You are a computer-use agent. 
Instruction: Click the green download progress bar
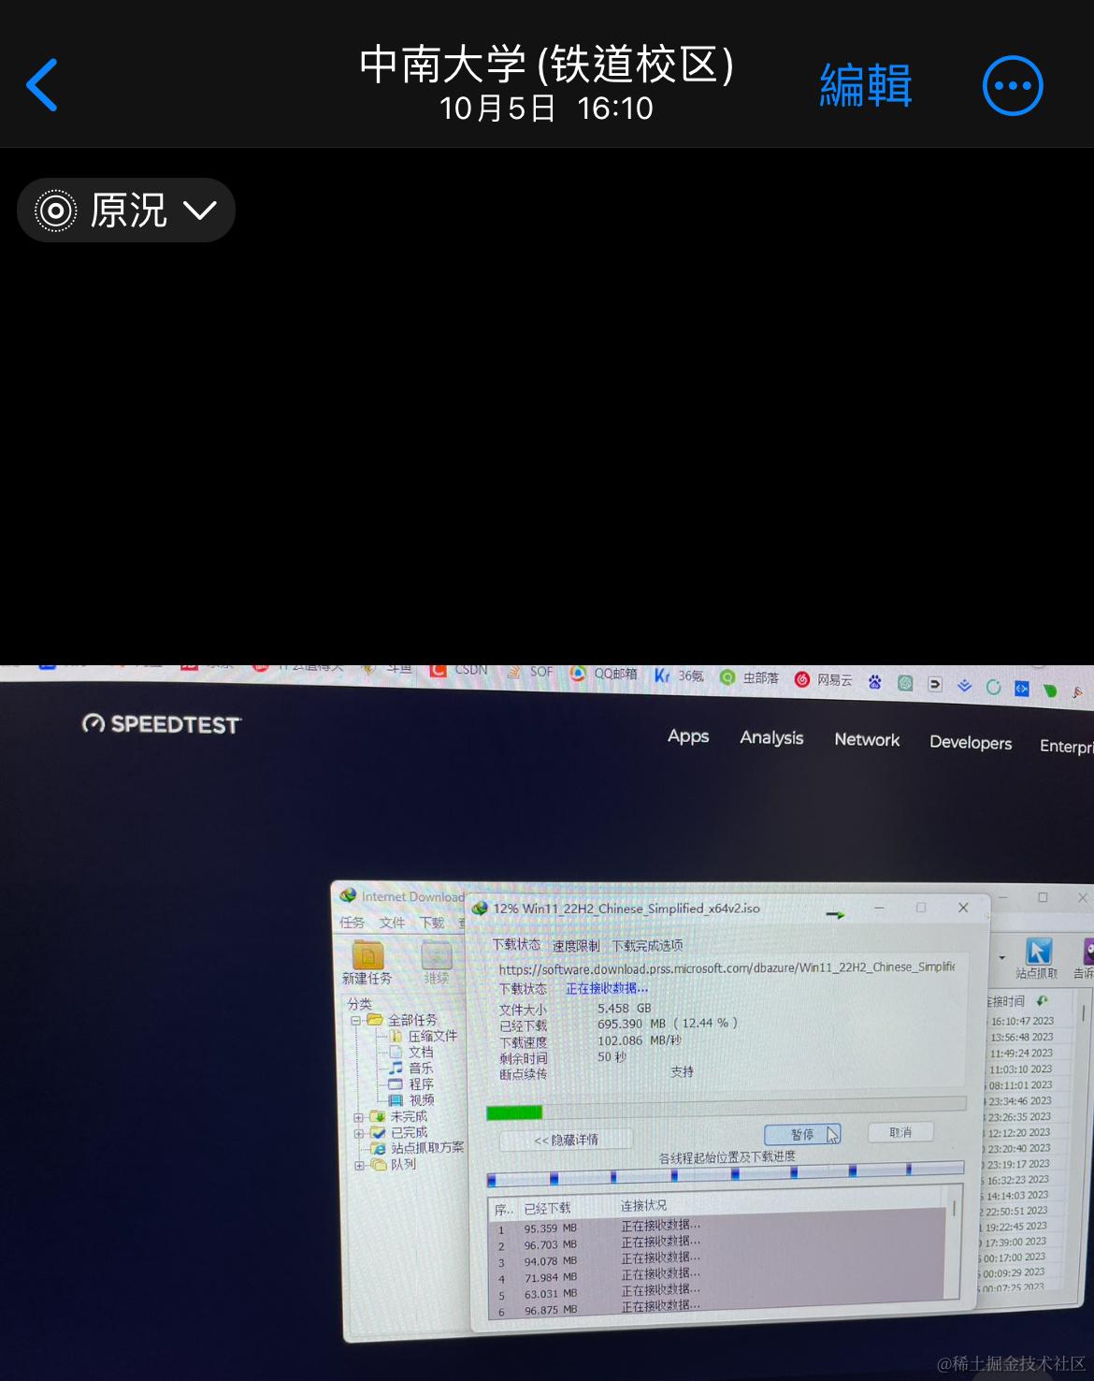512,1112
